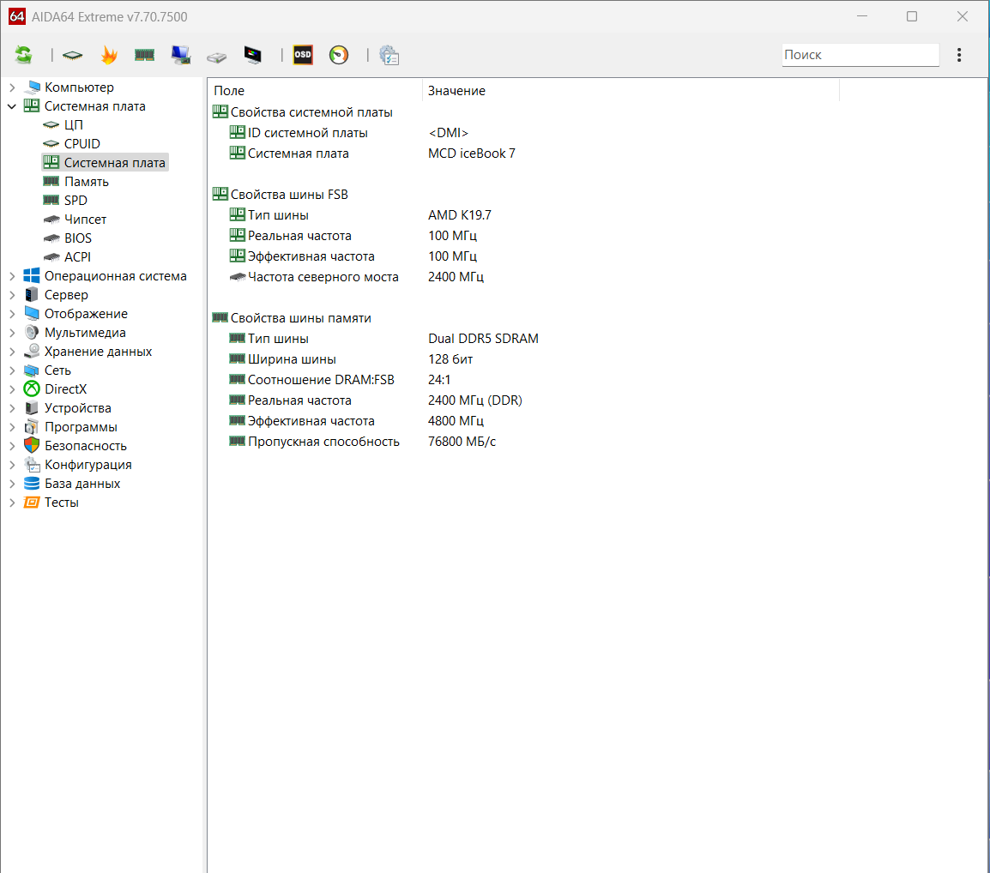Click the green Refresh arrows icon
The image size is (990, 873).
coord(23,55)
